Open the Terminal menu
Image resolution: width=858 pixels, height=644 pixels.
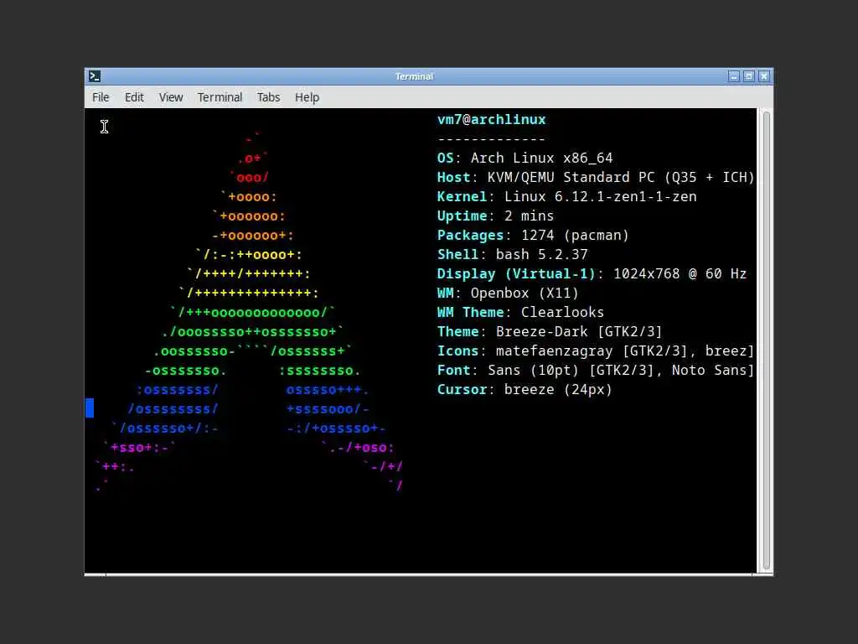220,97
